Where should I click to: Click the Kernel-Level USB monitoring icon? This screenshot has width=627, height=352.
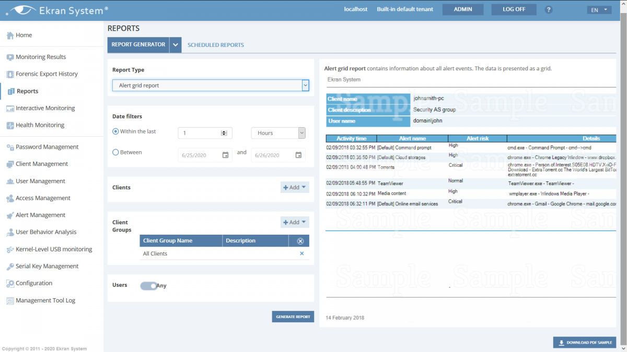10,249
